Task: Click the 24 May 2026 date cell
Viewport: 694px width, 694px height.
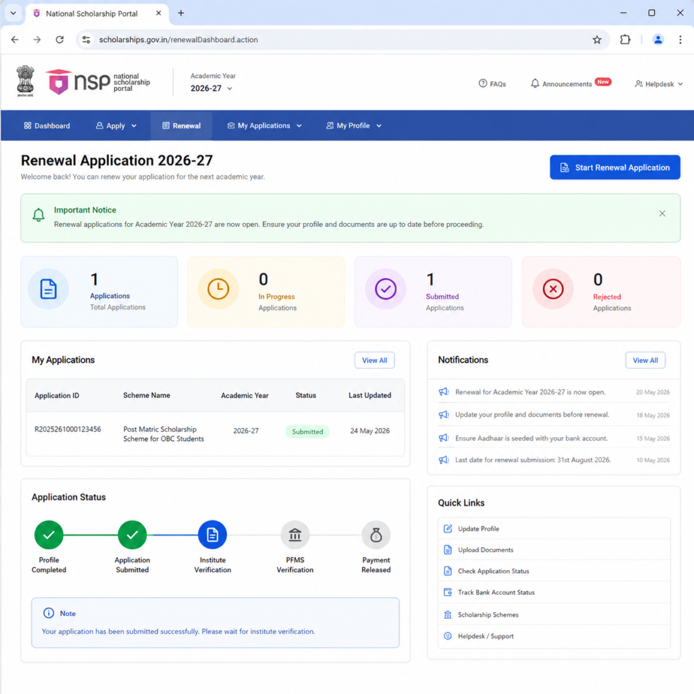Action: coord(370,430)
